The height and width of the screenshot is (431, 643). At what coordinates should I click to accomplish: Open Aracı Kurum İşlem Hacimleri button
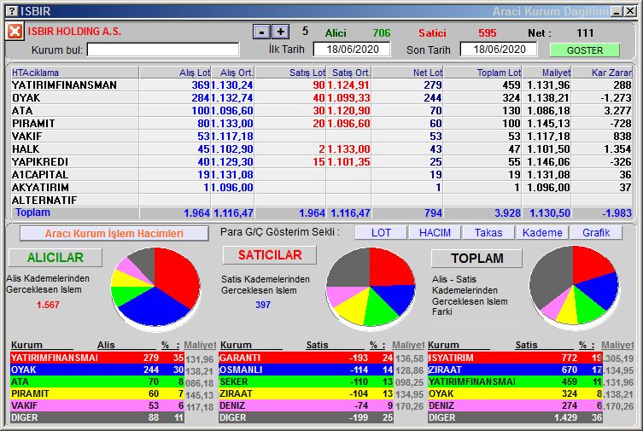114,234
